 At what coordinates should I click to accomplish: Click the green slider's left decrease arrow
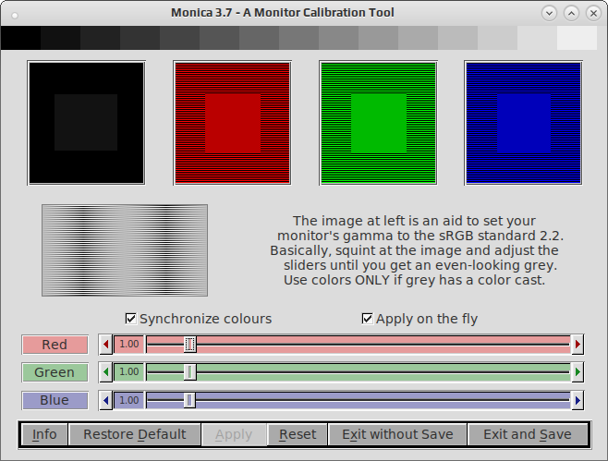(x=105, y=372)
